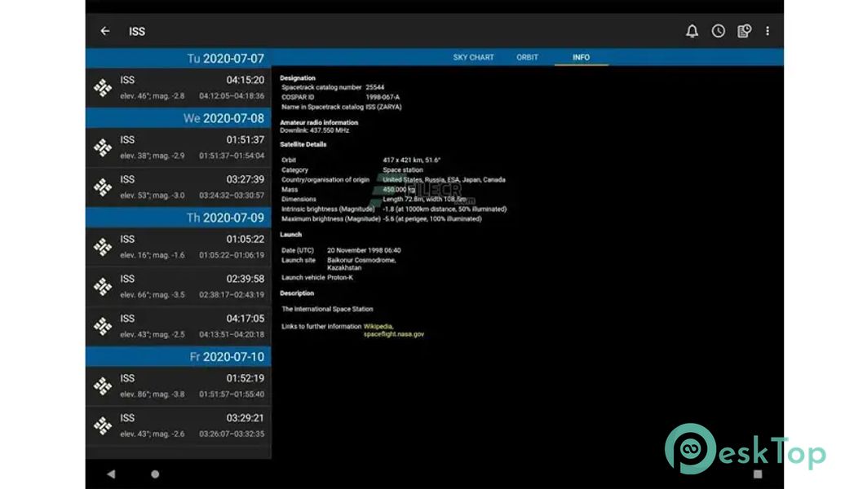Viewport: 845px width, 489px height.
Task: Click pass interval 02:38:17–02:43:19
Action: 232,294
